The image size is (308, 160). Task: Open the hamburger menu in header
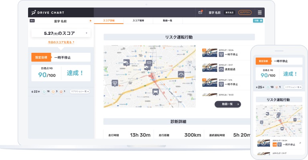coord(259,12)
